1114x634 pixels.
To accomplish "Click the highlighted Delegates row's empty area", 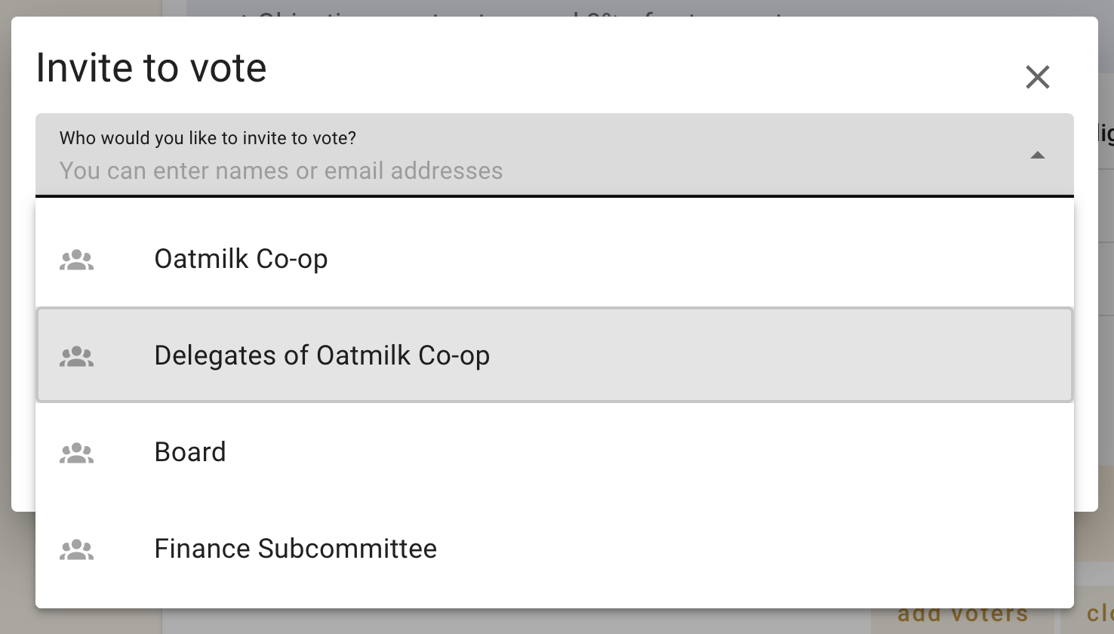I will (777, 355).
